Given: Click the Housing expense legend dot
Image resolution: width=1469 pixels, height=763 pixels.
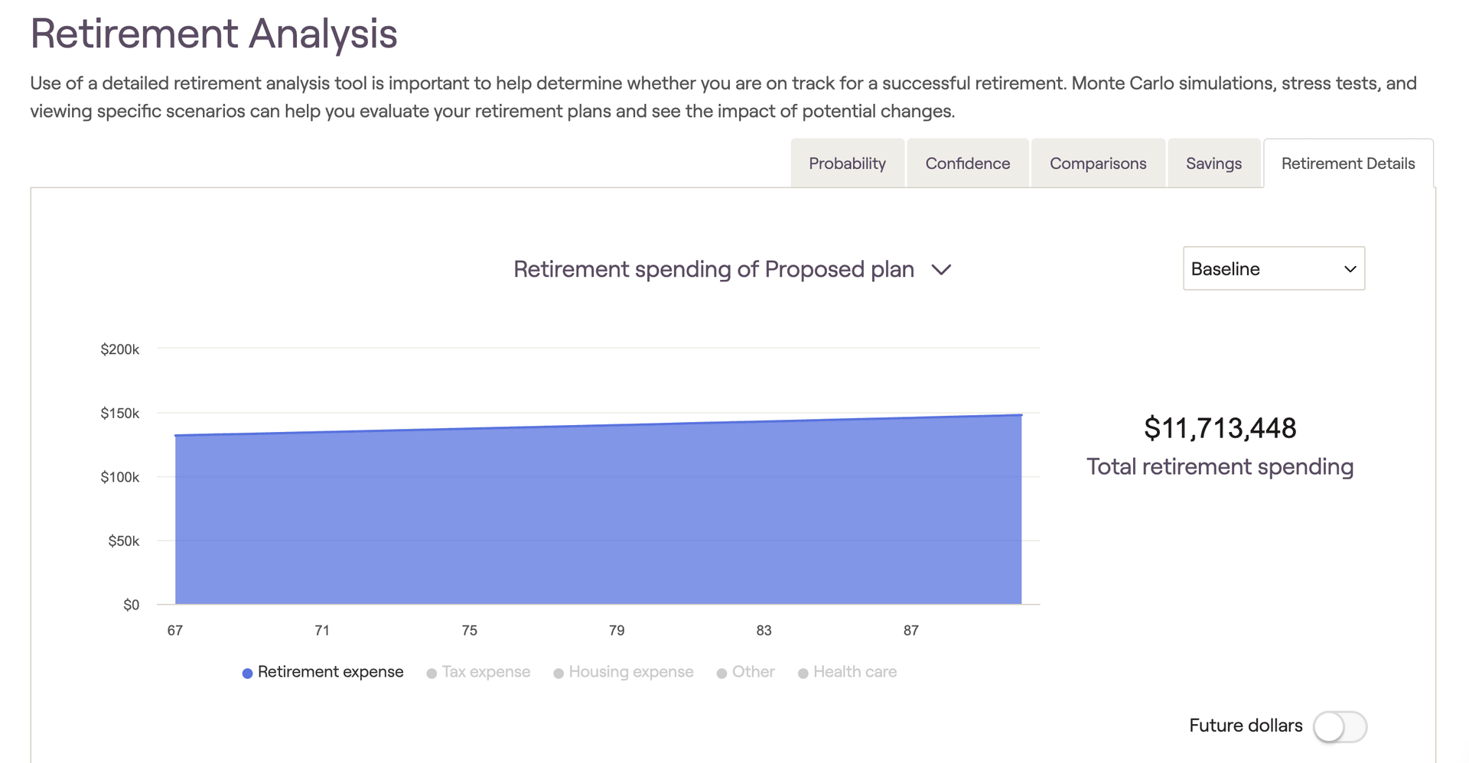Looking at the screenshot, I should pyautogui.click(x=559, y=674).
